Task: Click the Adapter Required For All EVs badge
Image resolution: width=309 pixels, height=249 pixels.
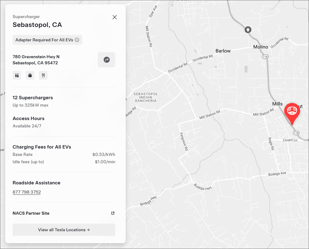Action: click(47, 40)
